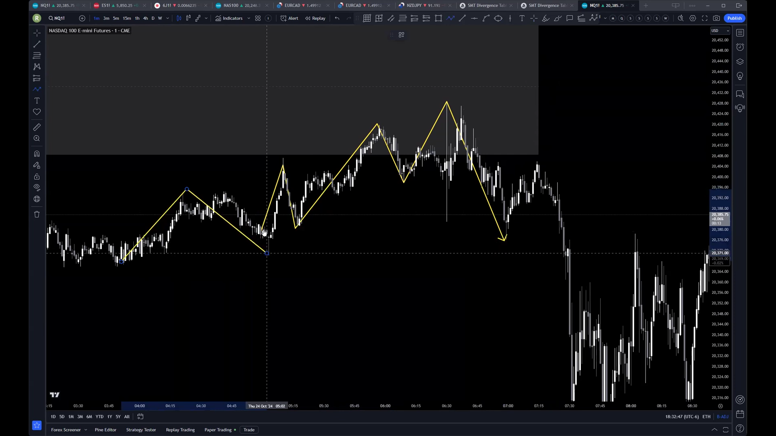The image size is (776, 436).
Task: Open the USD currency dropdown
Action: [720, 31]
